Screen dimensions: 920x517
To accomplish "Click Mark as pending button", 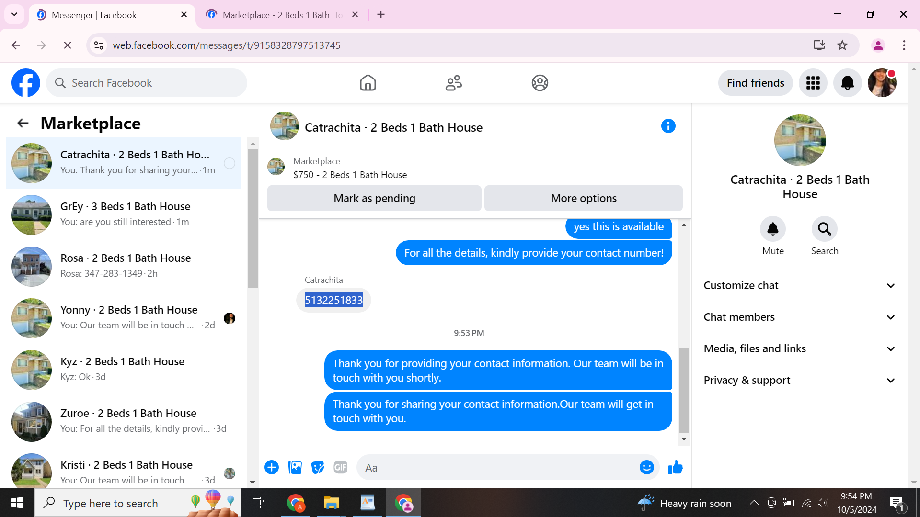I will click(x=374, y=198).
